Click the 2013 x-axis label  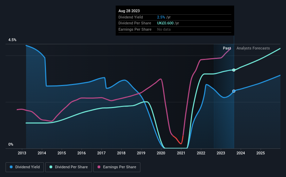point(22,153)
